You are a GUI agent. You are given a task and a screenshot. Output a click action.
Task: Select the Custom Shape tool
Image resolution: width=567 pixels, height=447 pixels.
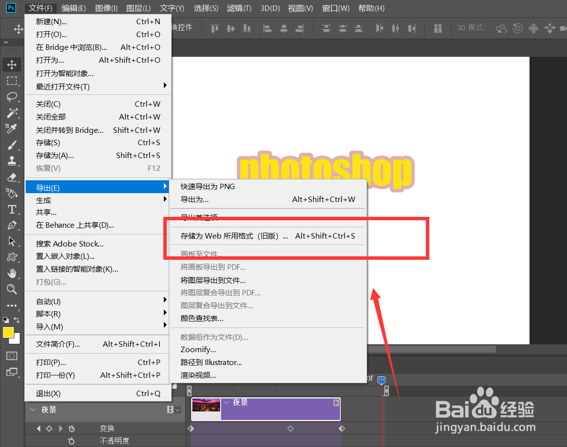(x=12, y=257)
